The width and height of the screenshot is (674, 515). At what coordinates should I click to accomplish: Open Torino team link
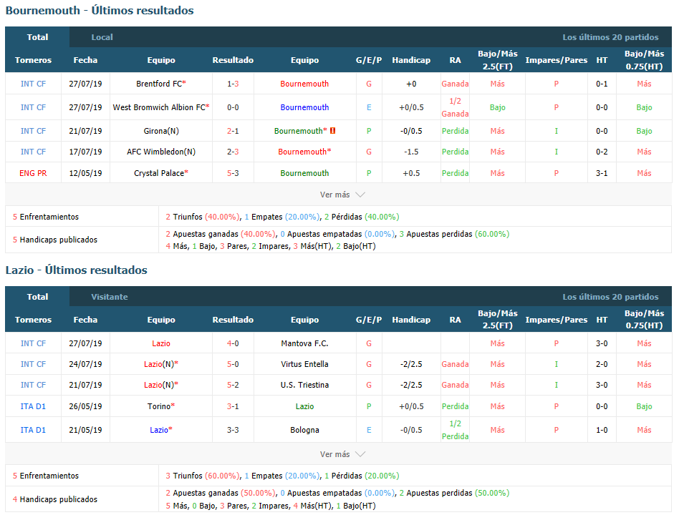pyautogui.click(x=160, y=406)
